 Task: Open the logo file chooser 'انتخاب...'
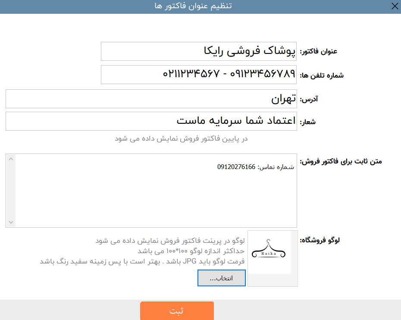(x=222, y=278)
